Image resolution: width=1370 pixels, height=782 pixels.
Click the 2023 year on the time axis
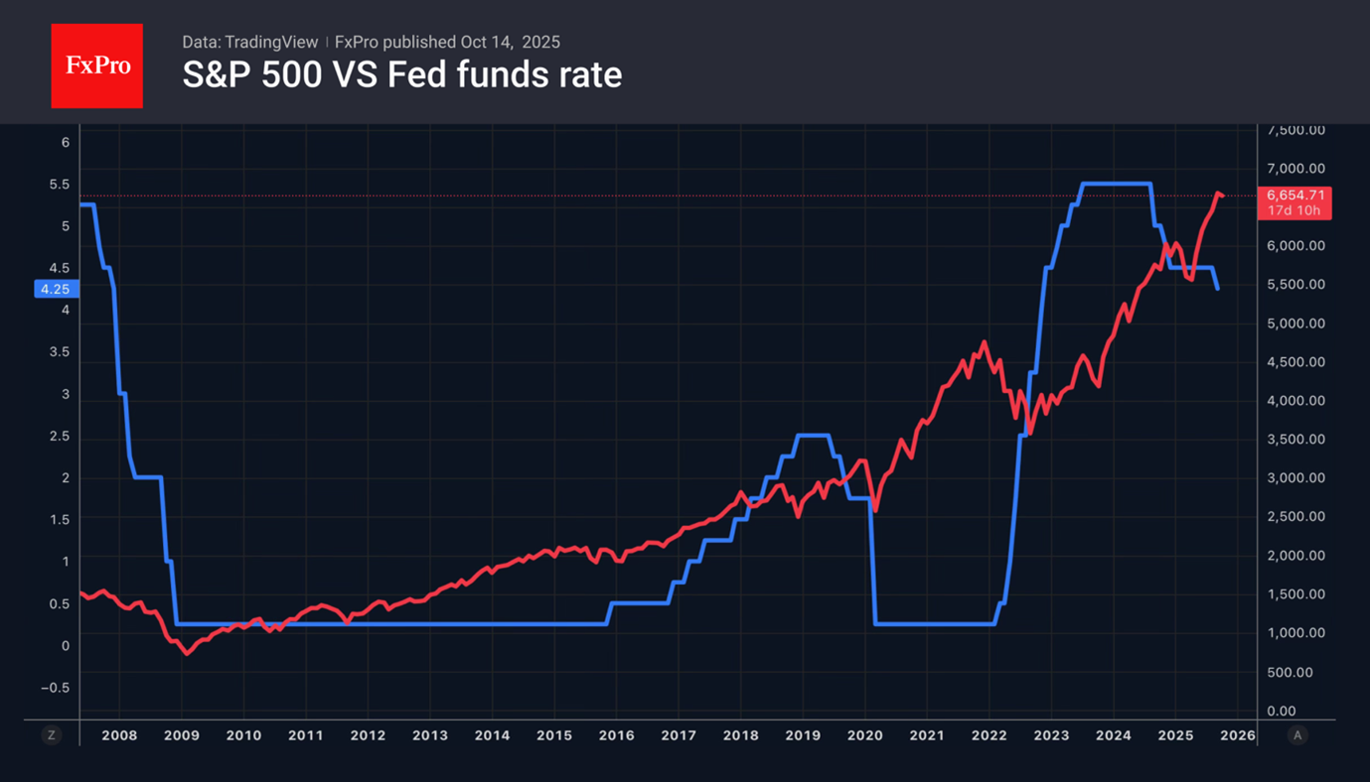tap(1051, 735)
